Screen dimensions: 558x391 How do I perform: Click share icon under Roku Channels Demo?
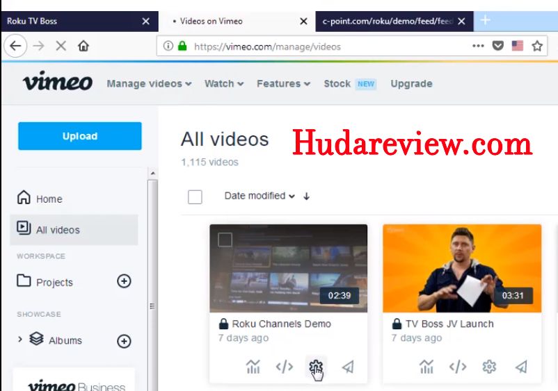[x=348, y=367]
